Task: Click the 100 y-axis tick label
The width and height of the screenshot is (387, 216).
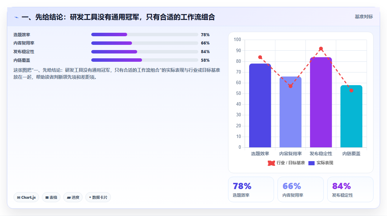Action: [237, 39]
